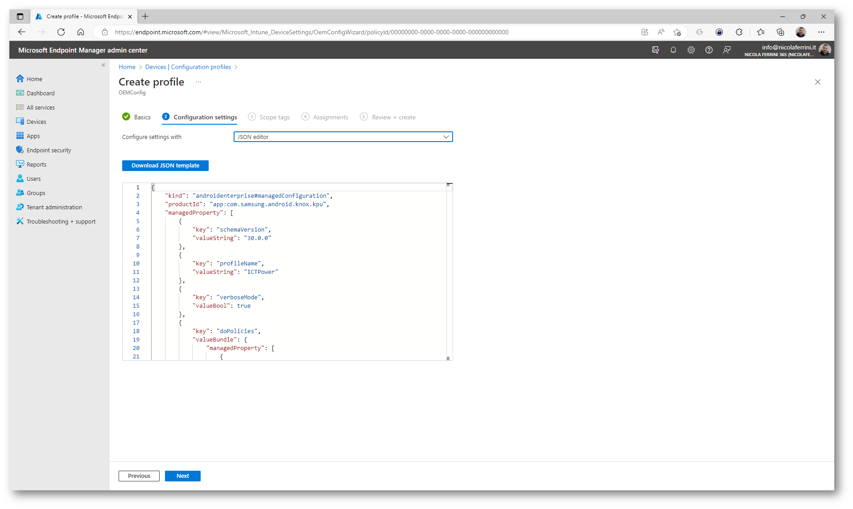Click Download JSON template button
The height and width of the screenshot is (509, 853).
[x=165, y=165]
